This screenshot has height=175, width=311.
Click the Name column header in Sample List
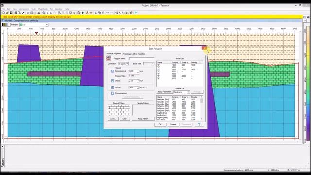coord(164,97)
